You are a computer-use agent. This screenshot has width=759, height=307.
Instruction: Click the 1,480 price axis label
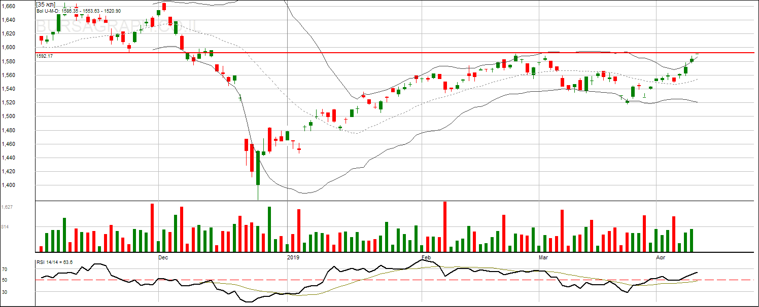[8, 130]
